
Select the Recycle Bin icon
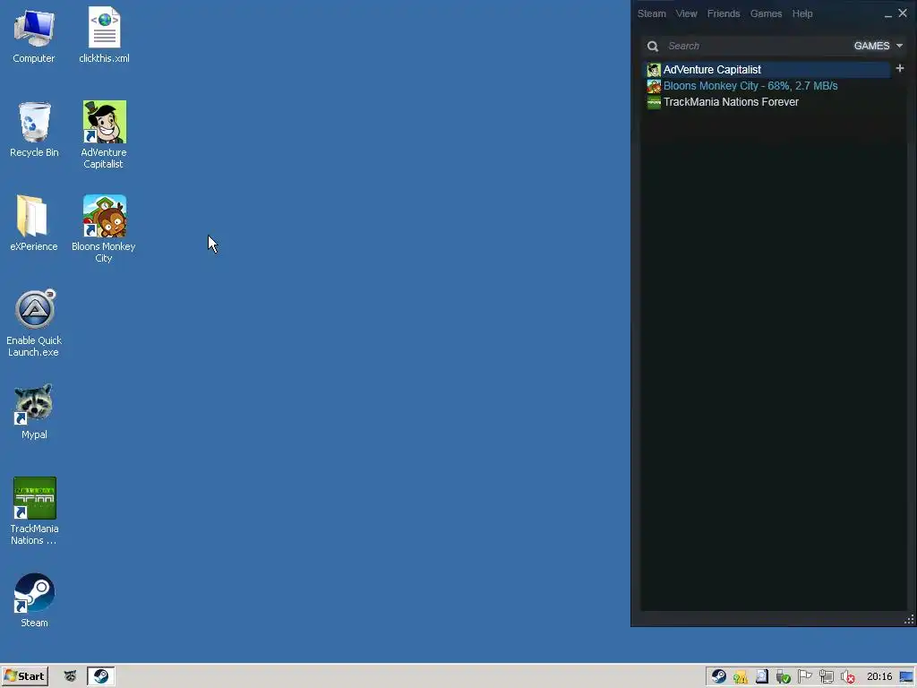coord(34,129)
